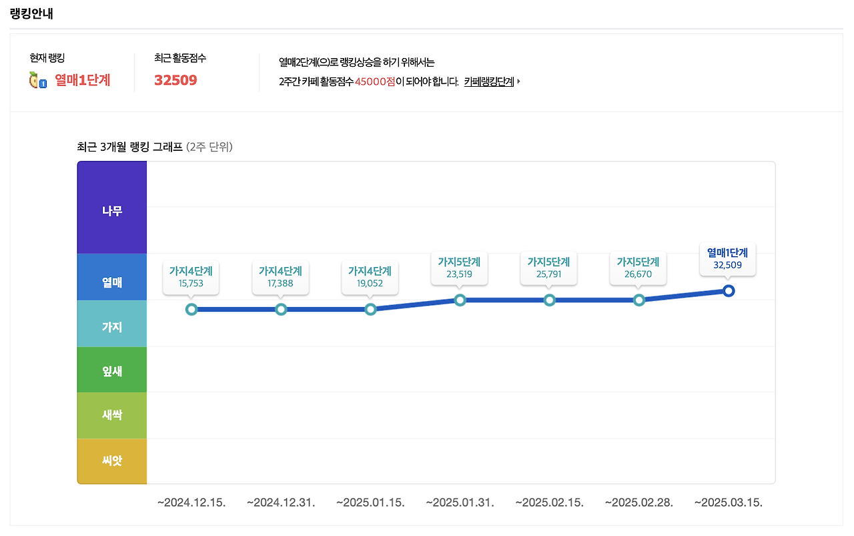Click the blue 열매 color band swatch

111,276
